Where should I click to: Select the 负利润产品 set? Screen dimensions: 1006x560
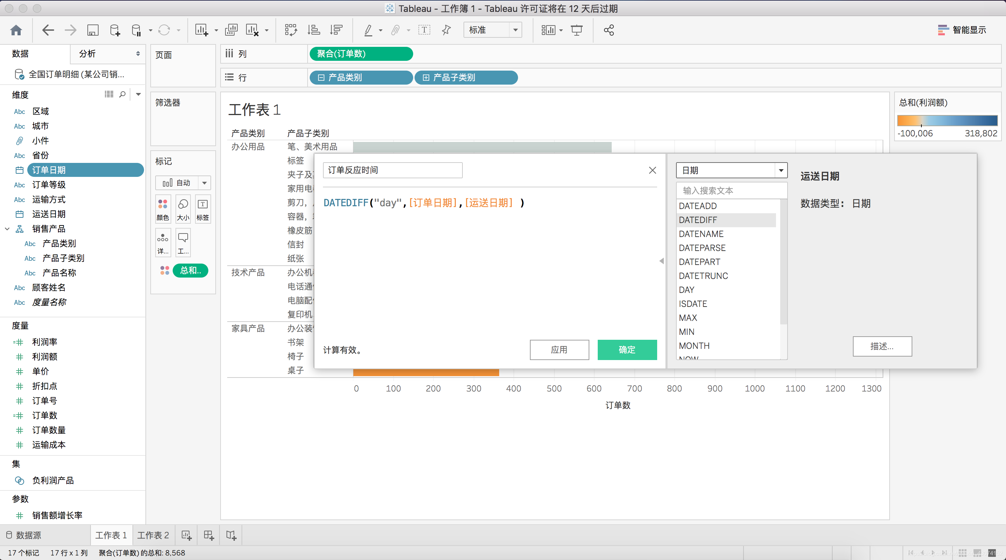[x=53, y=480]
